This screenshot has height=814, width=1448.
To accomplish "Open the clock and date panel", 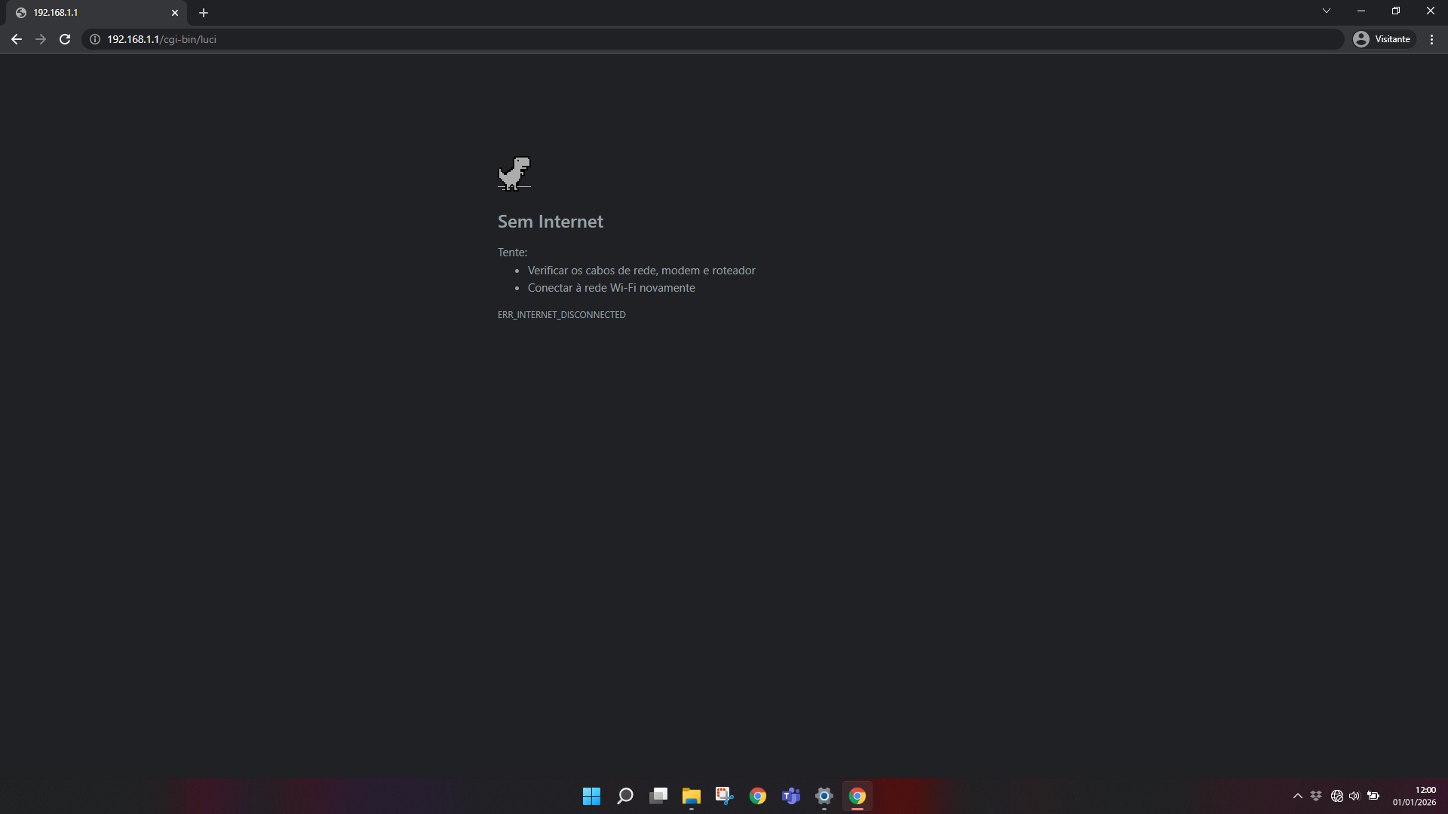I will pos(1414,796).
